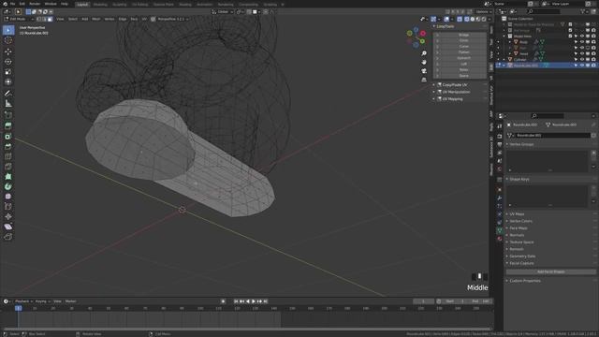Switch to the Modeling workspace tab

[100, 5]
